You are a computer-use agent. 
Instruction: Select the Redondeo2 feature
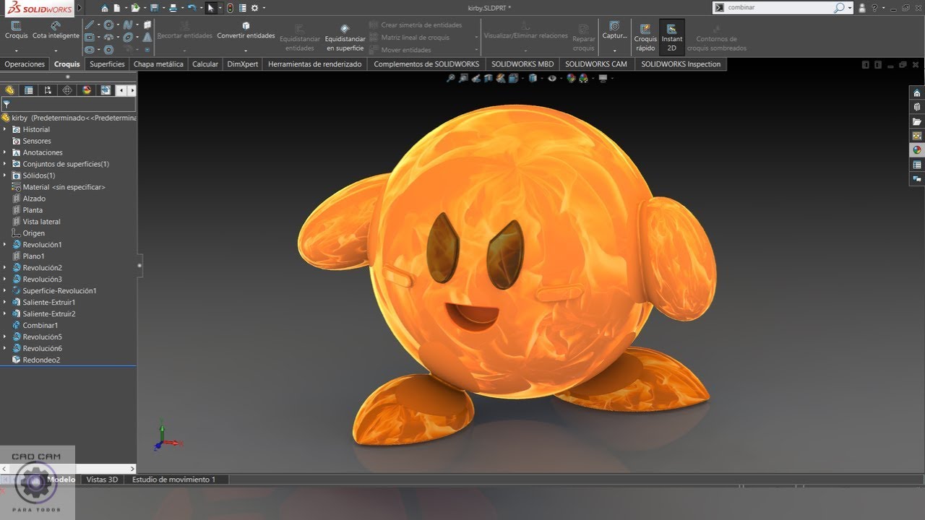[x=41, y=360]
